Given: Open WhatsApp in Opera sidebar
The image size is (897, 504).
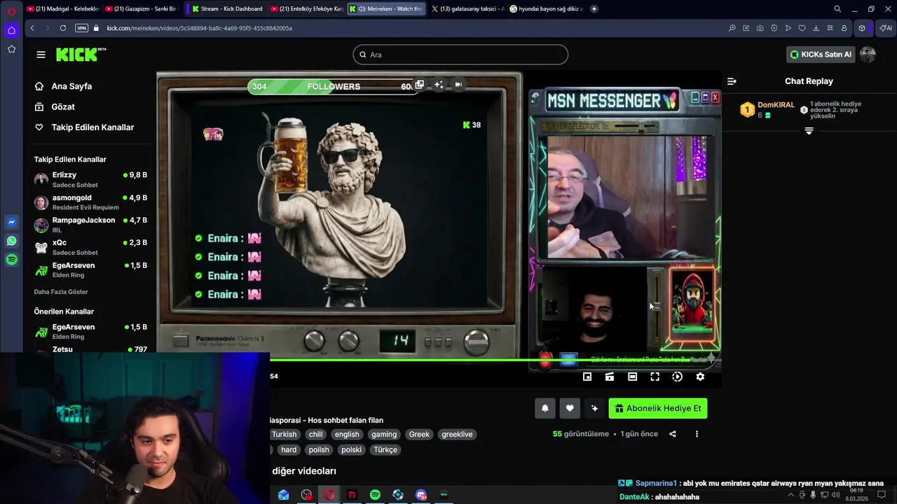Looking at the screenshot, I should (x=11, y=241).
